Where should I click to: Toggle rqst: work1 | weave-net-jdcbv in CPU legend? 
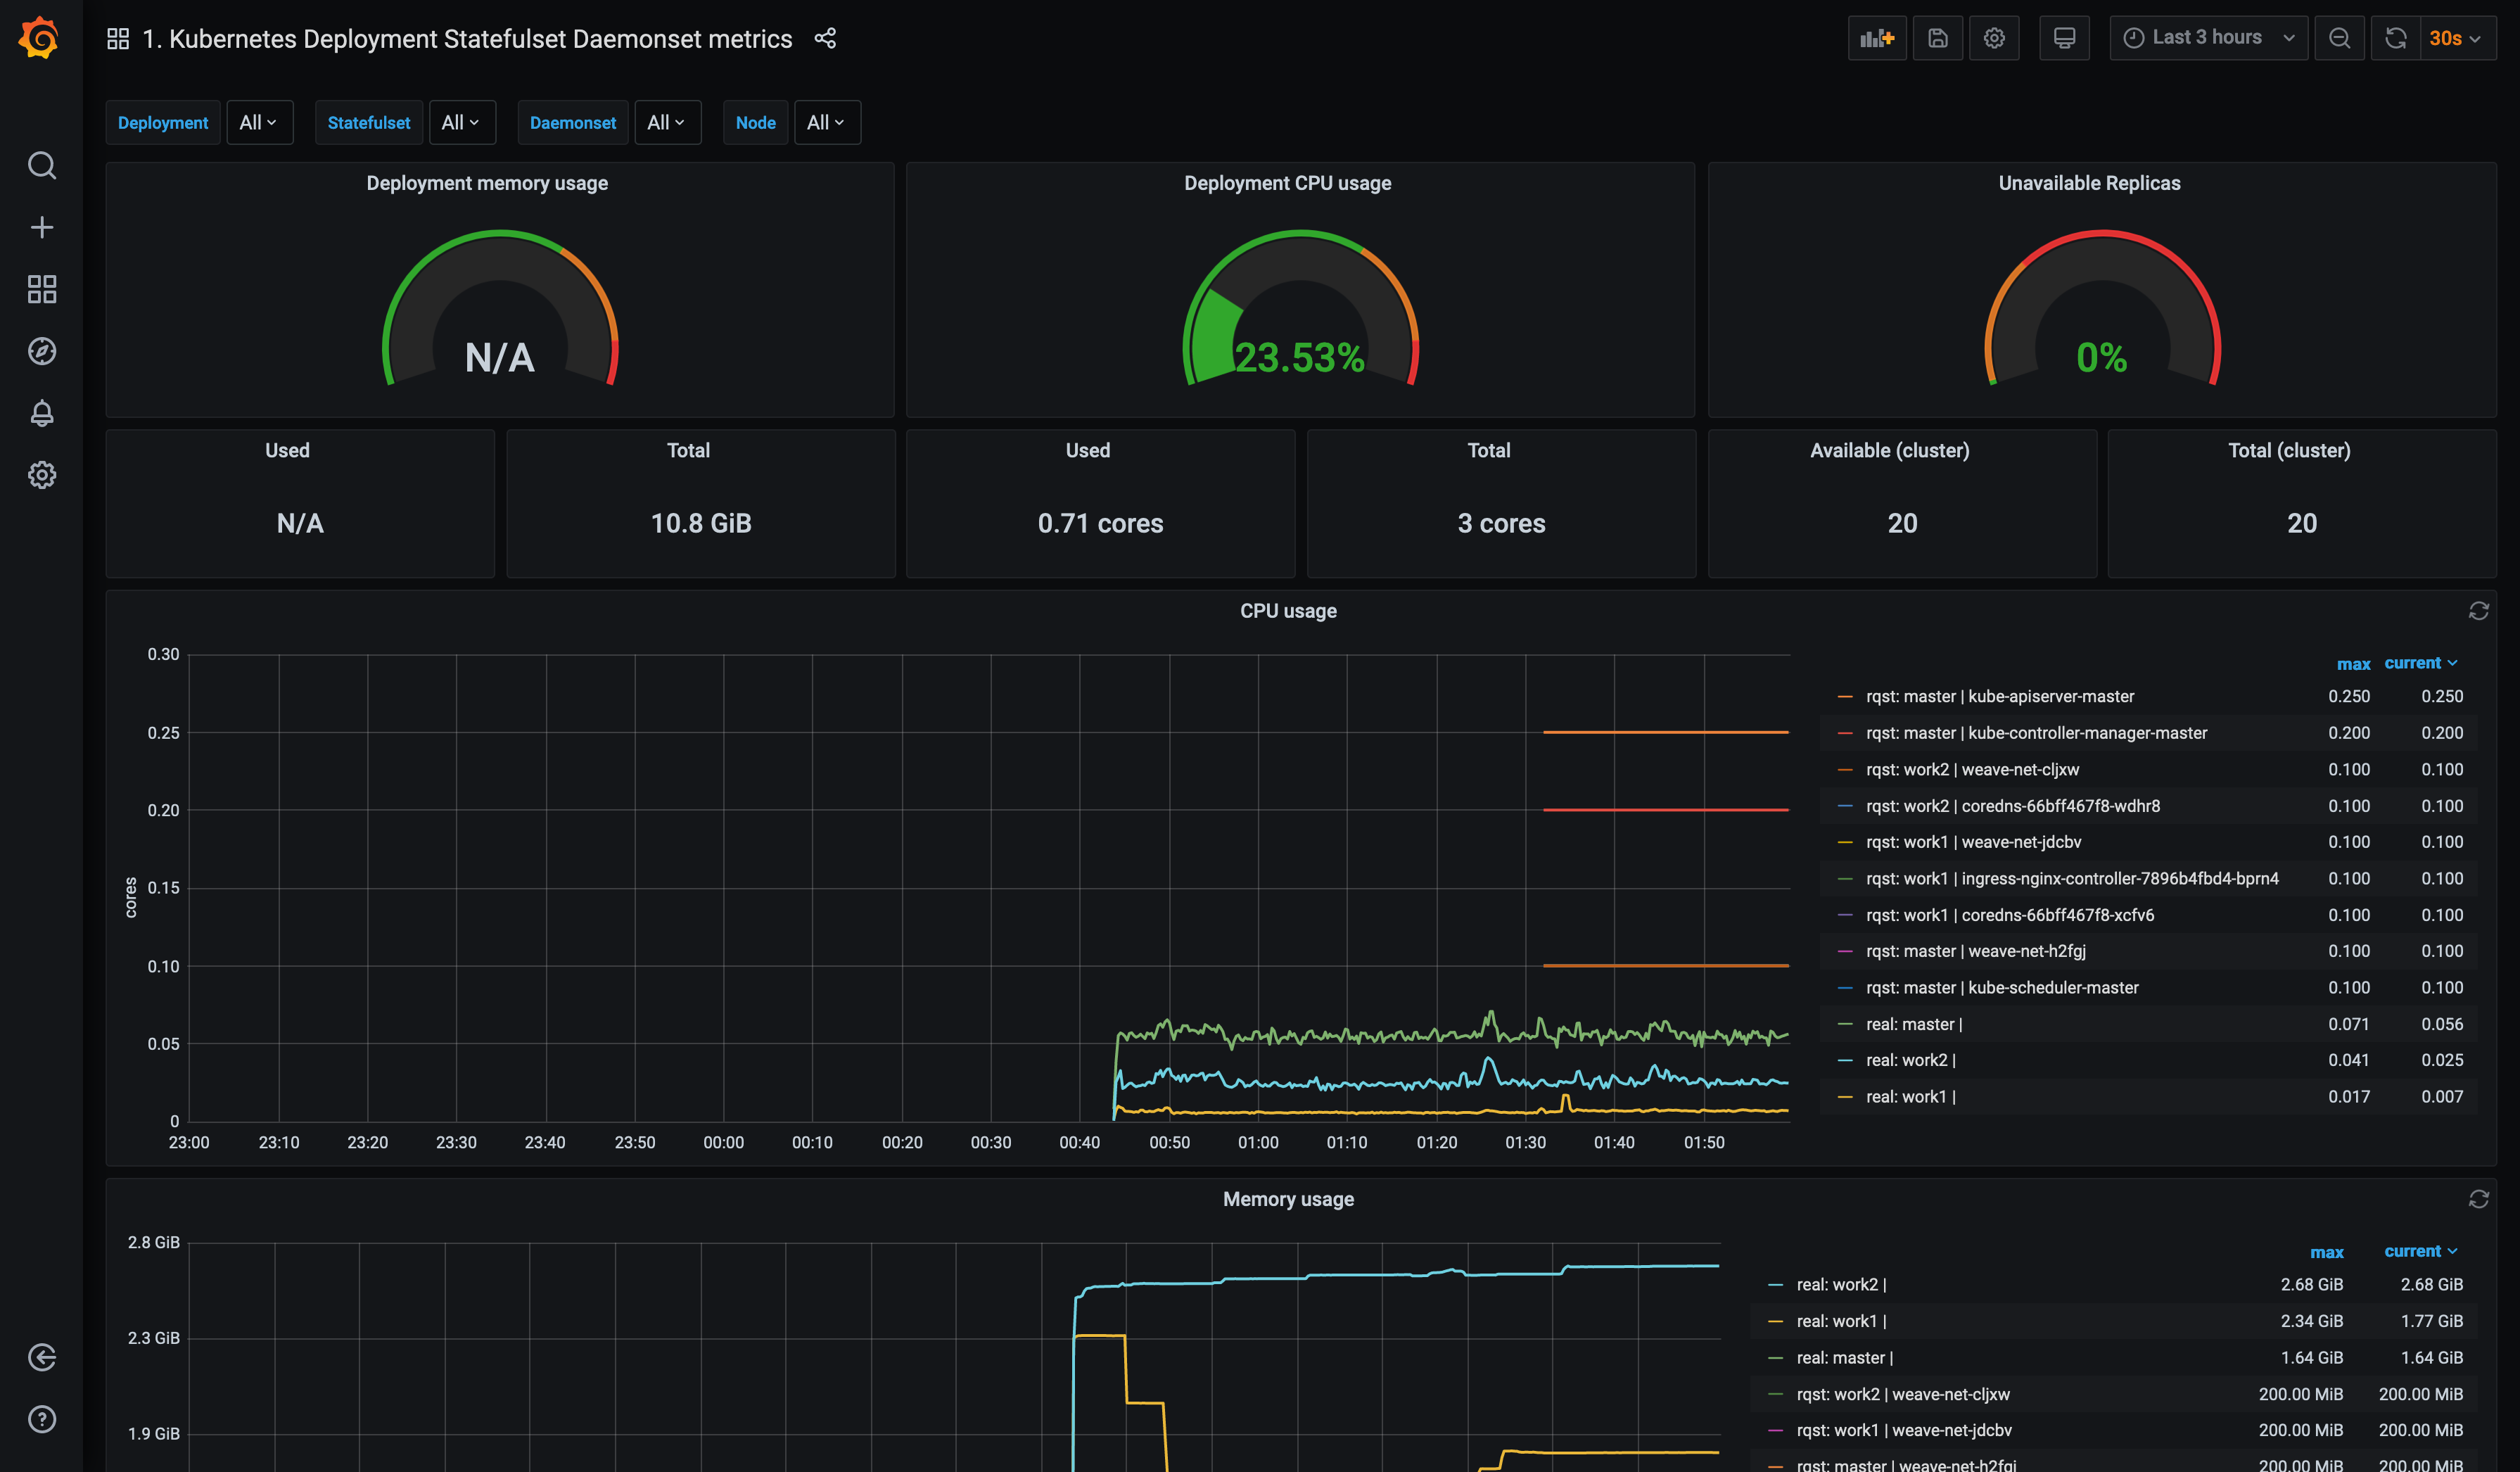1973,842
